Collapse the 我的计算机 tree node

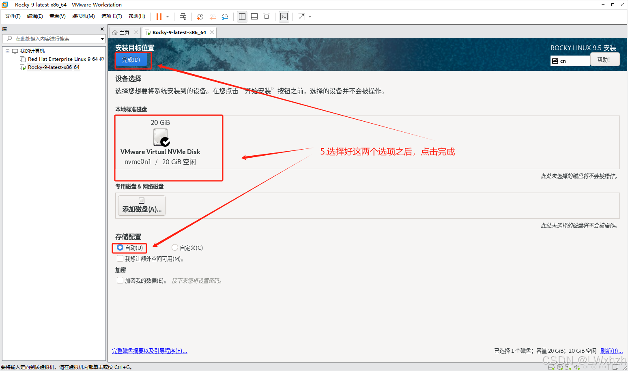point(7,51)
